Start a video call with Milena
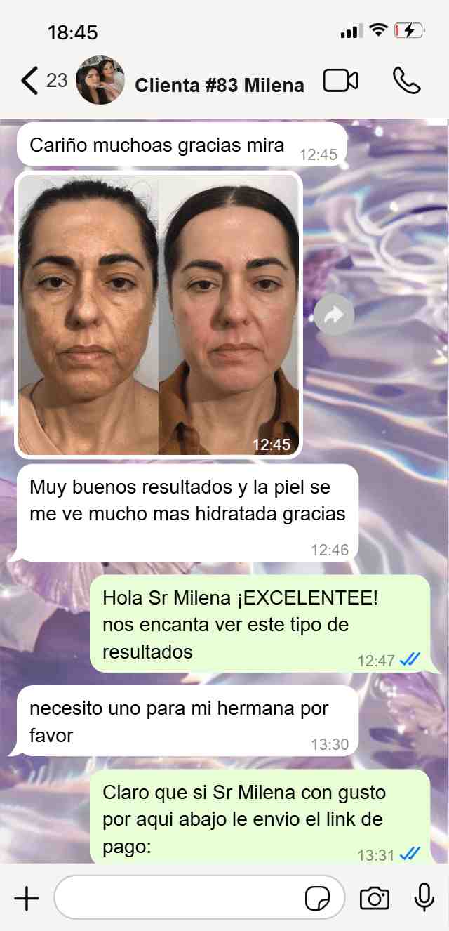Image resolution: width=449 pixels, height=931 pixels. (x=340, y=81)
